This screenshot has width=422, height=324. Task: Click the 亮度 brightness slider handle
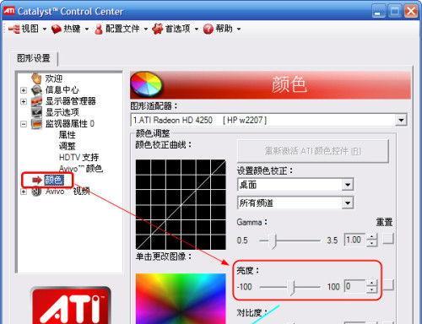(293, 287)
